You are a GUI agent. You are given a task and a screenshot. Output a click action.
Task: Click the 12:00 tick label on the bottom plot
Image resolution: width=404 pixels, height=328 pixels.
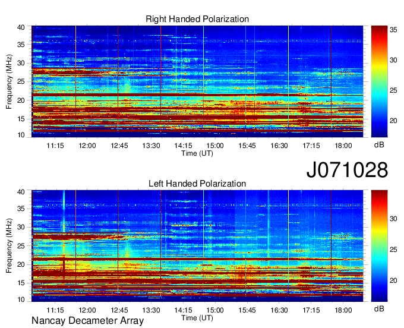(87, 310)
